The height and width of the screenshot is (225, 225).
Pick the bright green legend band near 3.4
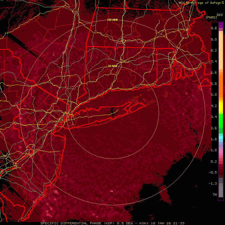point(221,120)
